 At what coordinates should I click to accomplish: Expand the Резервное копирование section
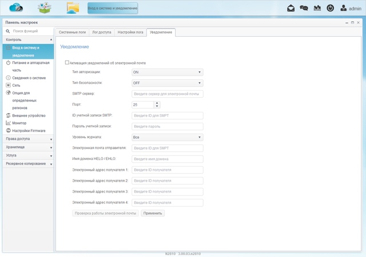point(28,164)
